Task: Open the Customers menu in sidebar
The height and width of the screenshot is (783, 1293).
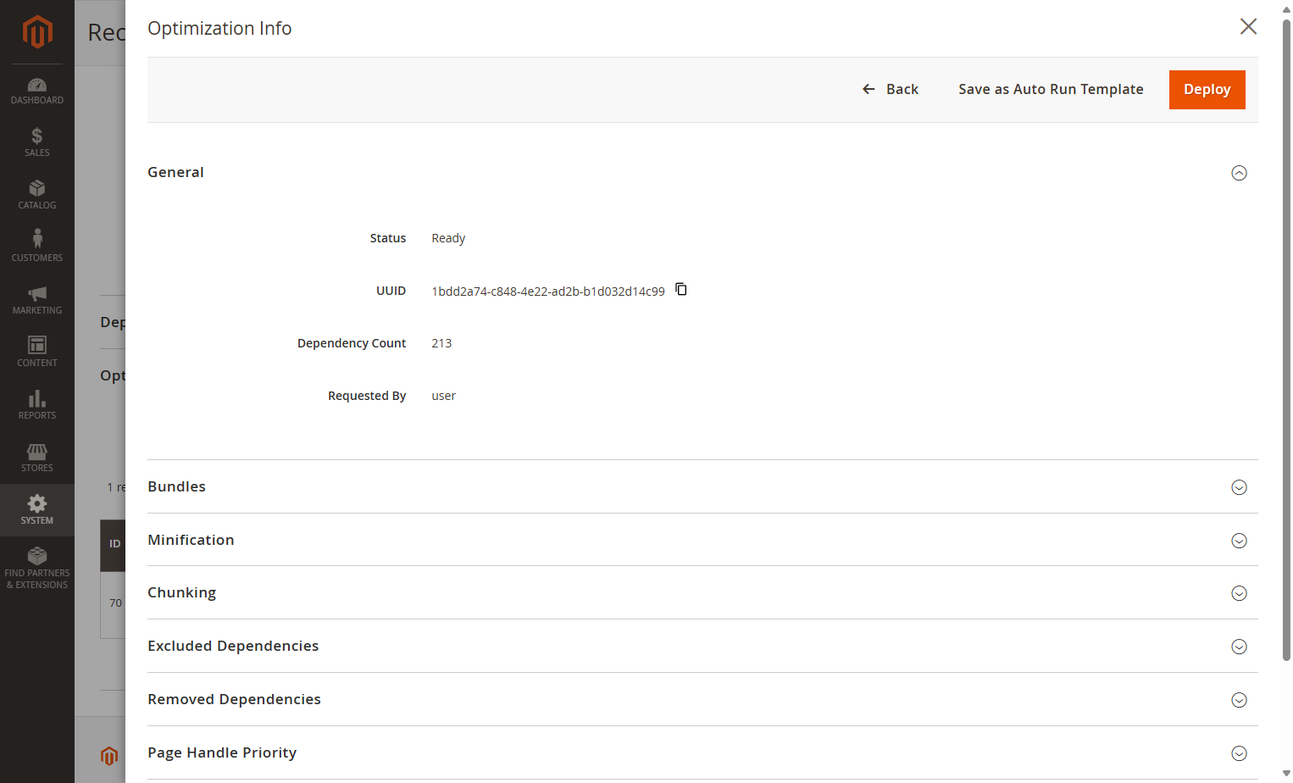Action: tap(37, 247)
